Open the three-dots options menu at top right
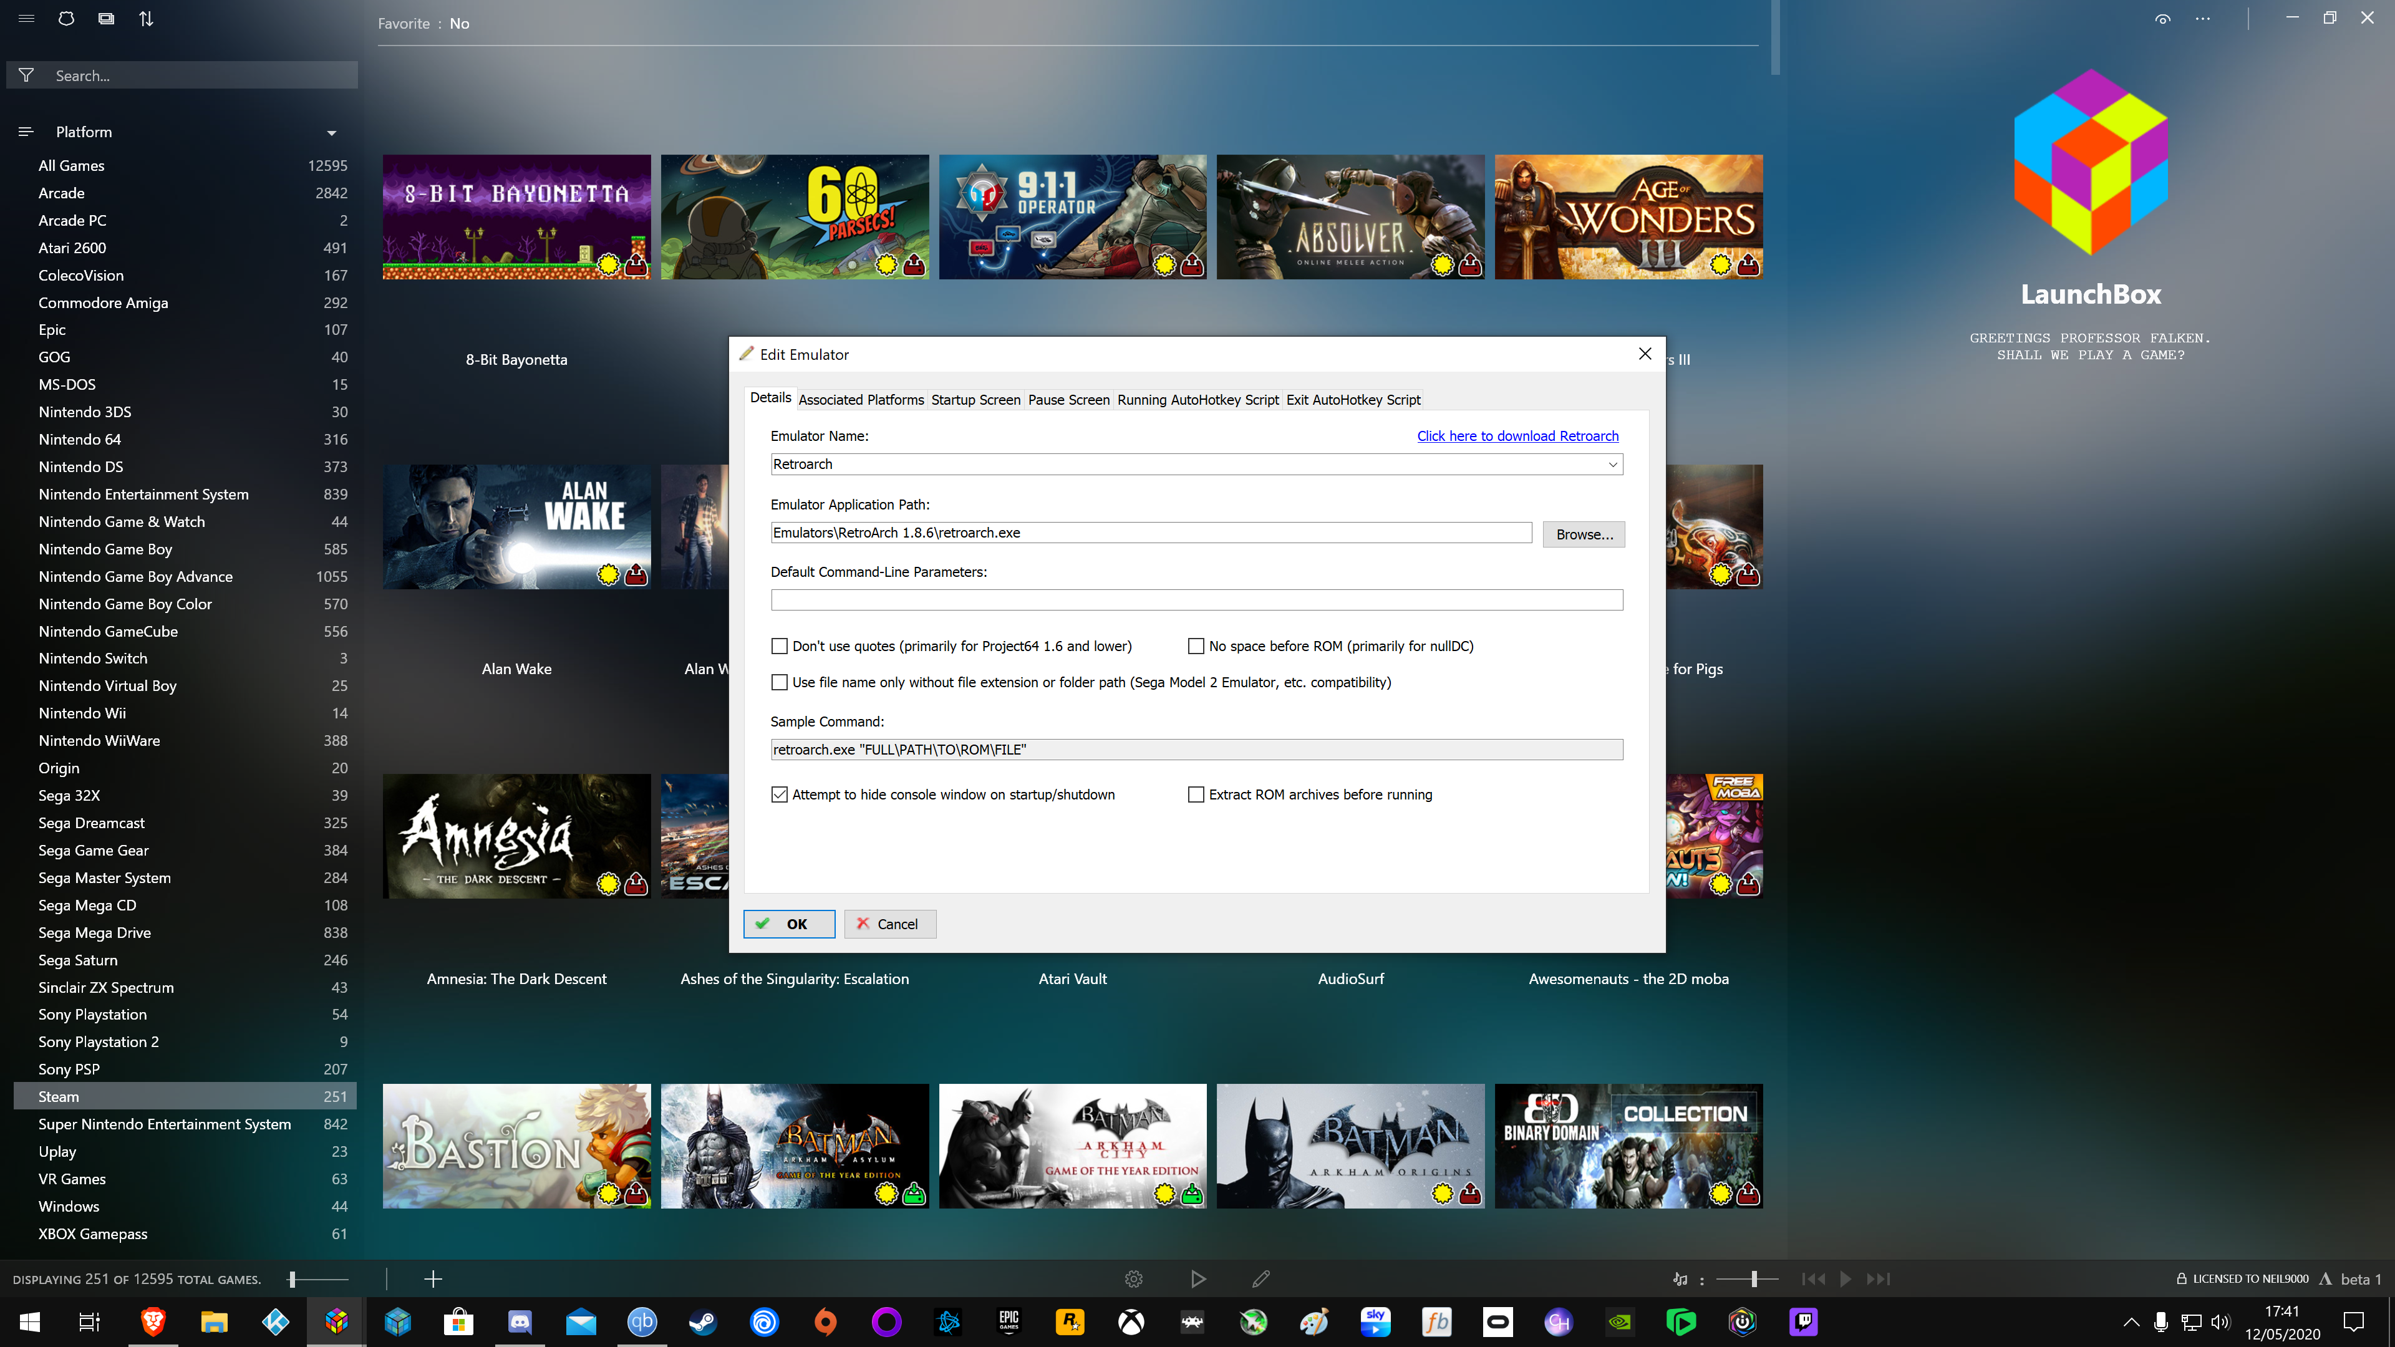Image resolution: width=2395 pixels, height=1347 pixels. 2202,19
